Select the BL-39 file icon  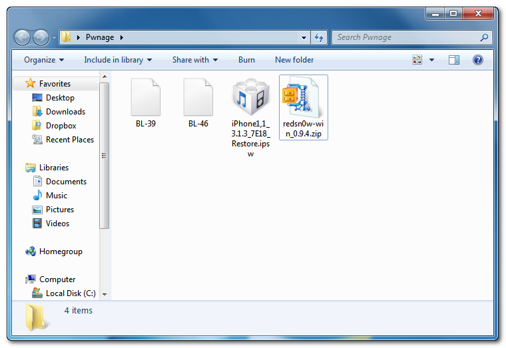145,98
